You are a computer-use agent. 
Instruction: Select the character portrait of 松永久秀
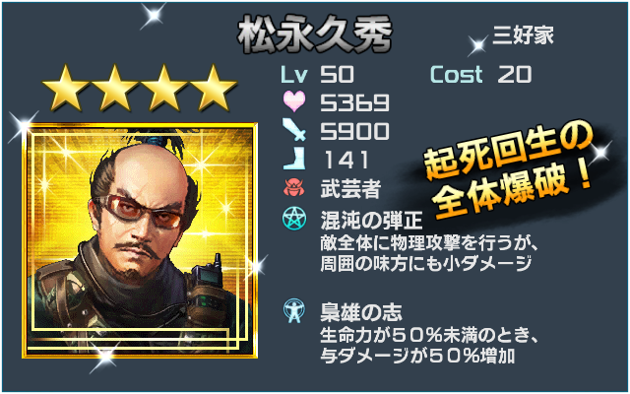pos(140,240)
